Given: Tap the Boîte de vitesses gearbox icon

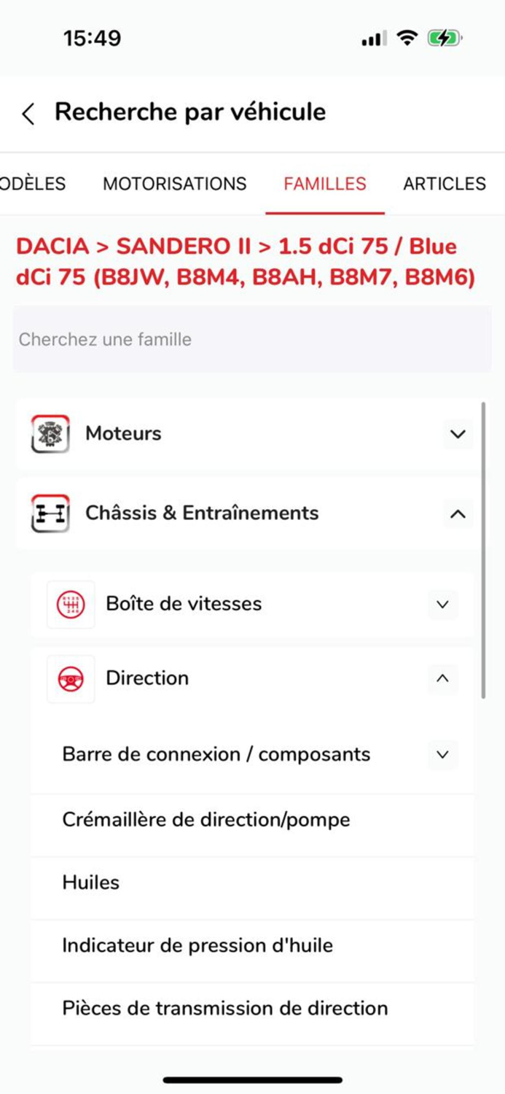Looking at the screenshot, I should (x=70, y=604).
